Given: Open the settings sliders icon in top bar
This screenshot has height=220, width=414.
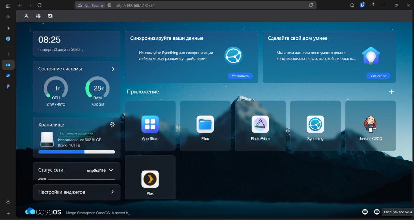Looking at the screenshot, I should pos(38,16).
